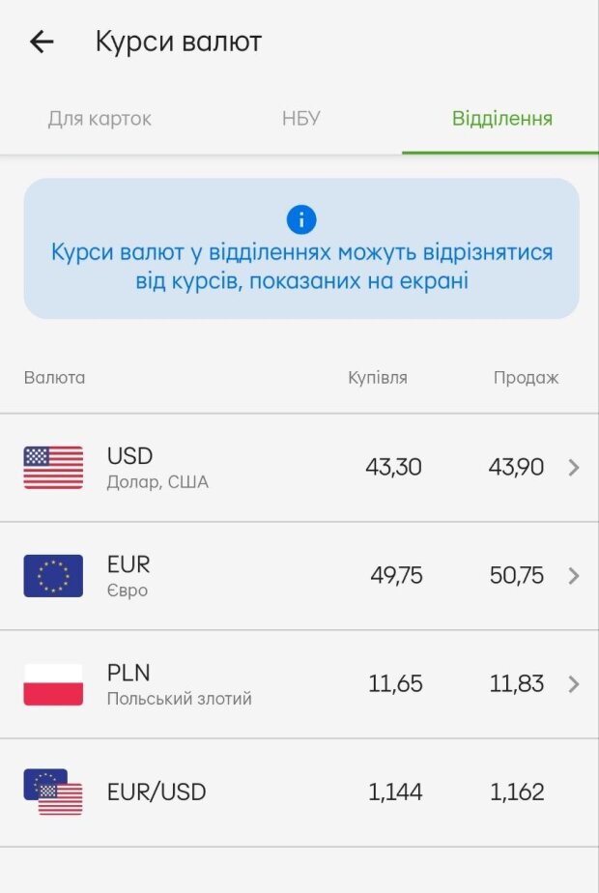Viewport: 599px width, 893px height.
Task: Tap the back arrow icon
Action: [42, 42]
